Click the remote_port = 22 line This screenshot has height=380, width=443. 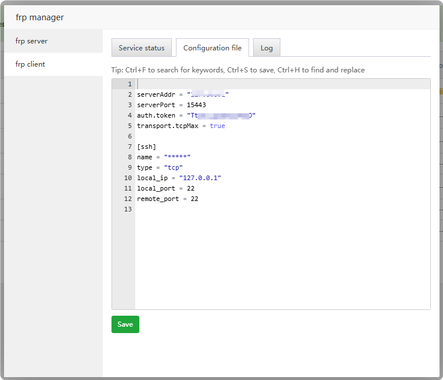tap(167, 199)
